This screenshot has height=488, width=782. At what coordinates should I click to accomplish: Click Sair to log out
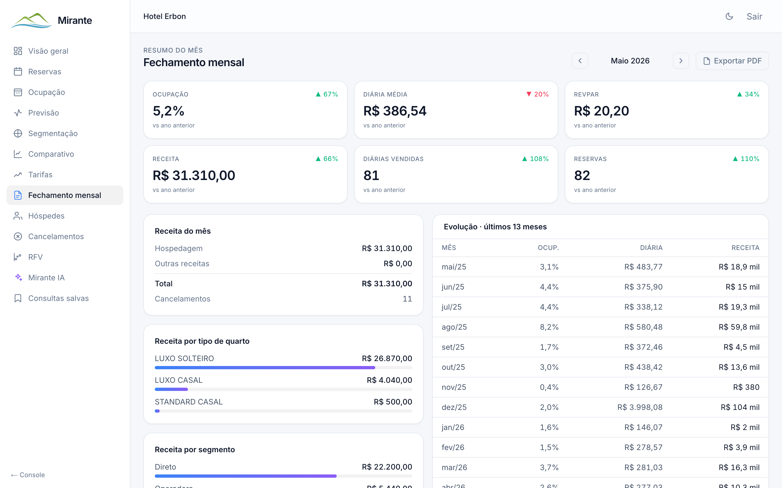click(754, 17)
